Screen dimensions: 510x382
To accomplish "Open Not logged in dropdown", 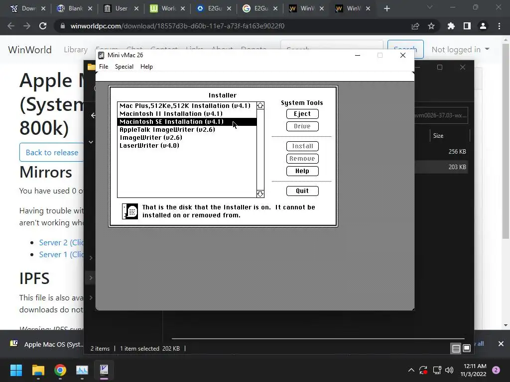I will click(x=460, y=49).
